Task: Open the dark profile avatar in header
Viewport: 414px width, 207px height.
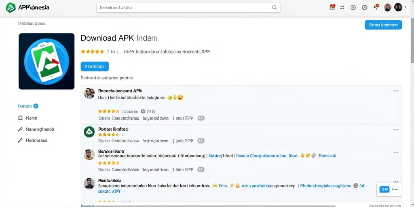Action: click(398, 7)
